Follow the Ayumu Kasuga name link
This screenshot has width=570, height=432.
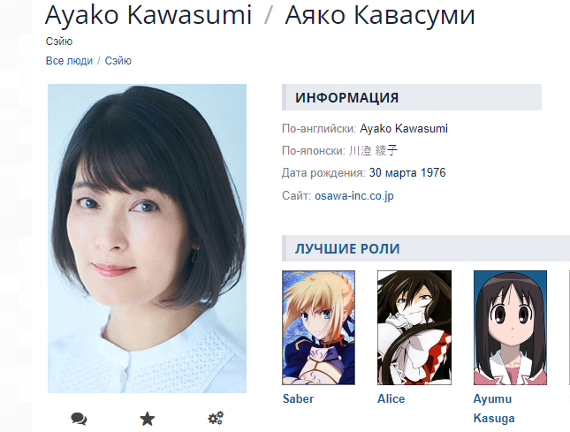point(494,408)
